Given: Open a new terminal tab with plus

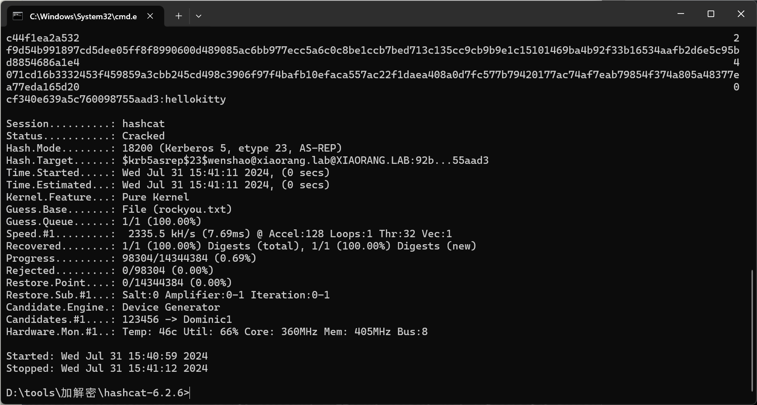Looking at the screenshot, I should pyautogui.click(x=179, y=16).
